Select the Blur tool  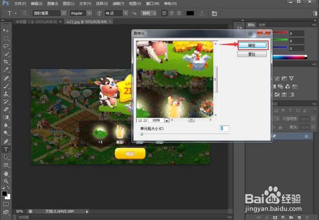(x=6, y=125)
